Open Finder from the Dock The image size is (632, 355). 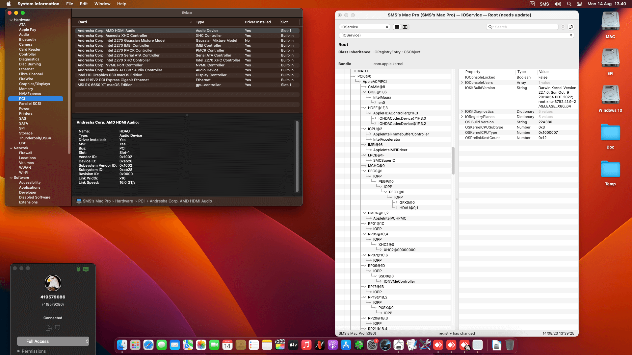pyautogui.click(x=122, y=345)
